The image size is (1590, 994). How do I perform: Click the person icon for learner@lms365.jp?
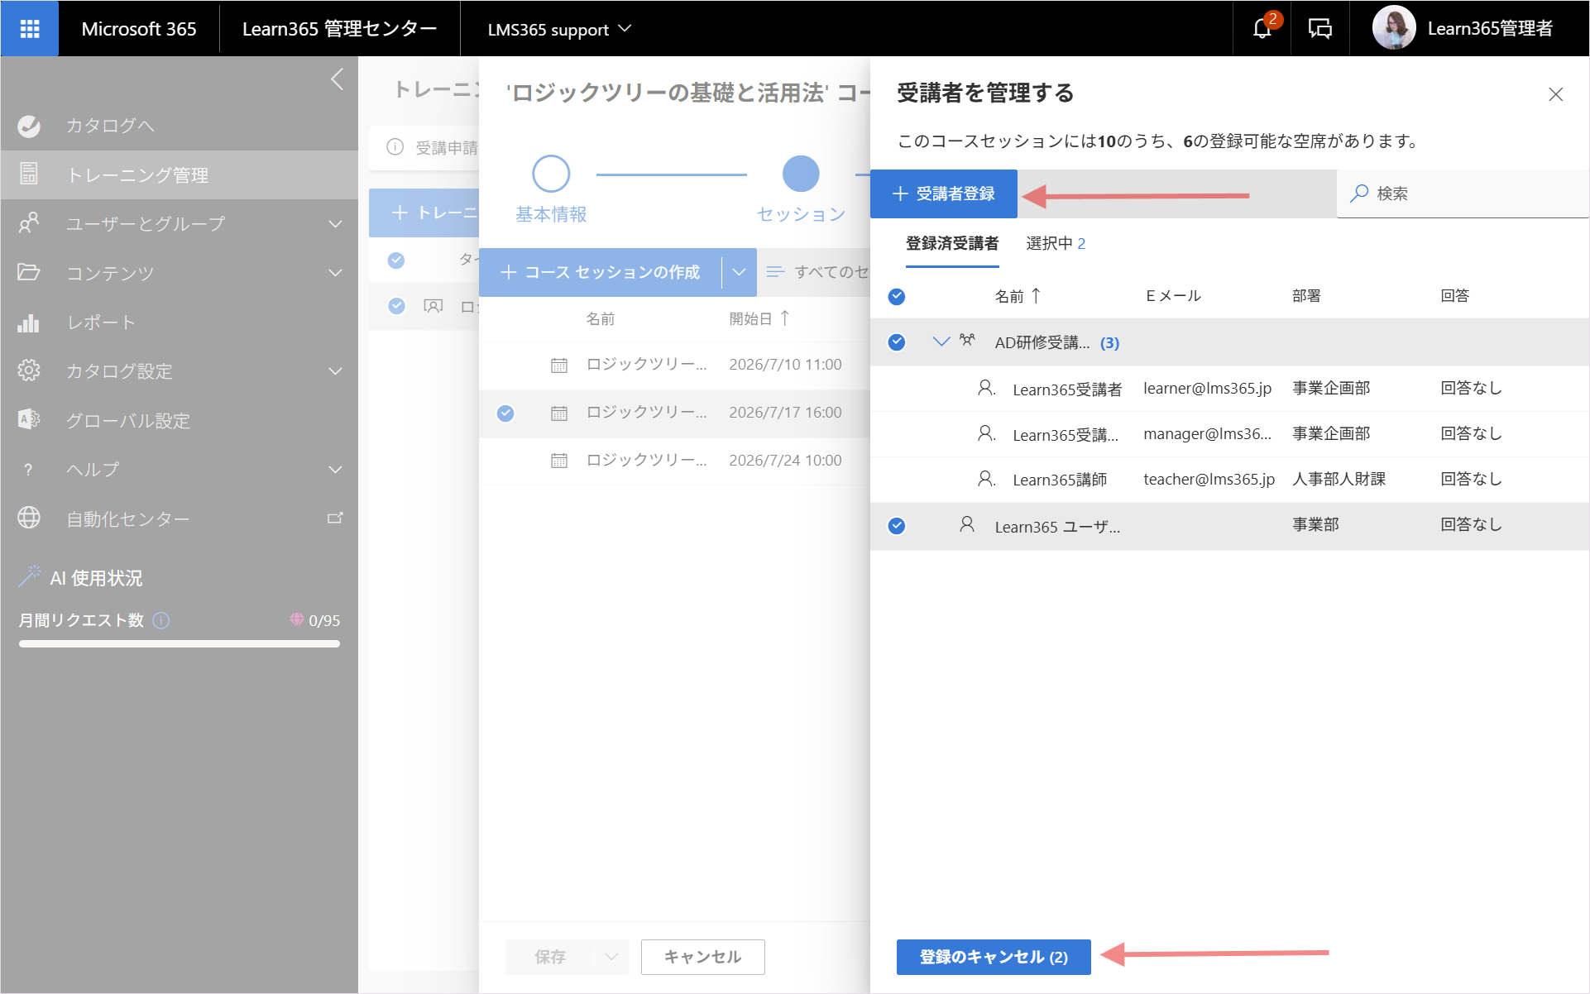click(986, 388)
